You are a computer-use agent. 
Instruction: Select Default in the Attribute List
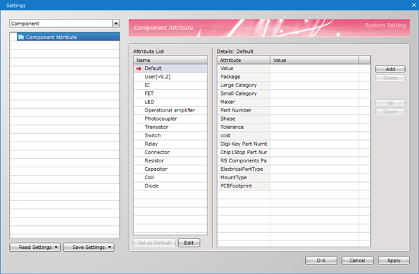pyautogui.click(x=170, y=68)
